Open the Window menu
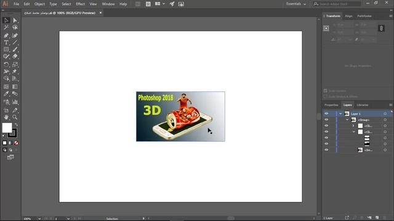Viewport: 394px width, 221px height. [x=108, y=4]
